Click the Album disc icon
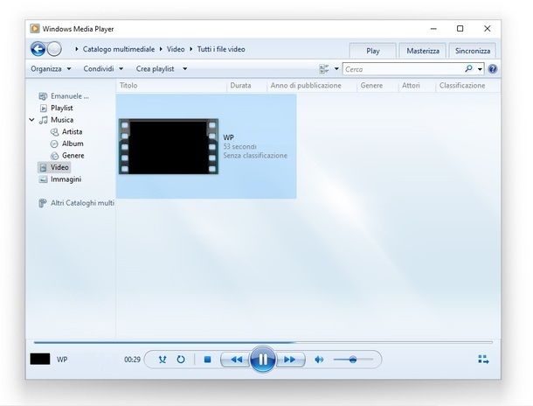 (54, 143)
